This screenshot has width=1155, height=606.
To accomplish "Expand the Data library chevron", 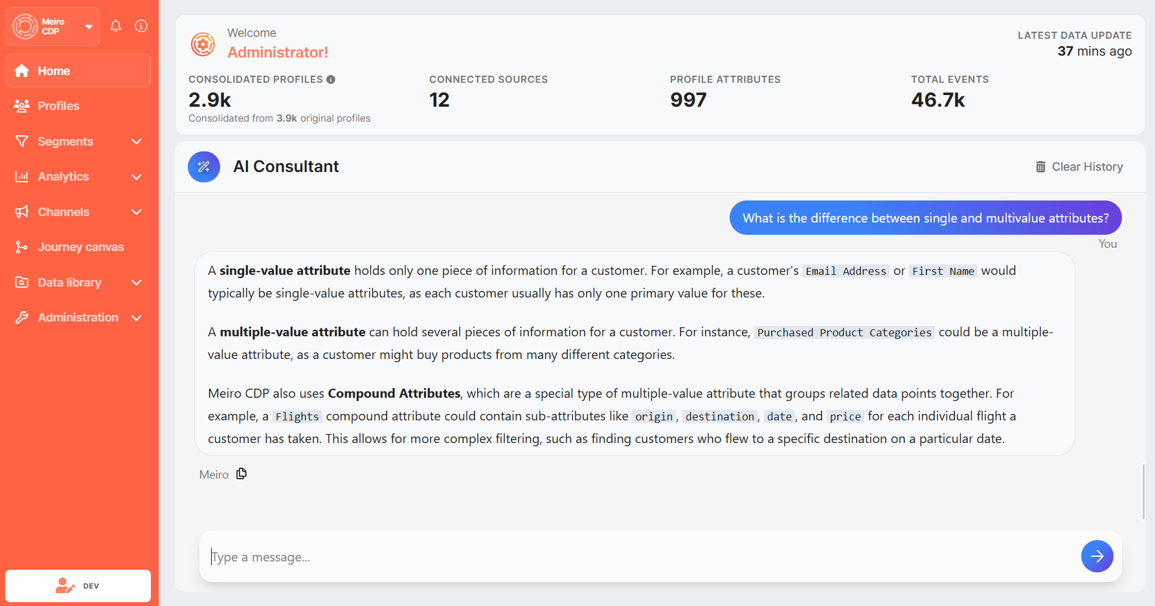I will [137, 283].
